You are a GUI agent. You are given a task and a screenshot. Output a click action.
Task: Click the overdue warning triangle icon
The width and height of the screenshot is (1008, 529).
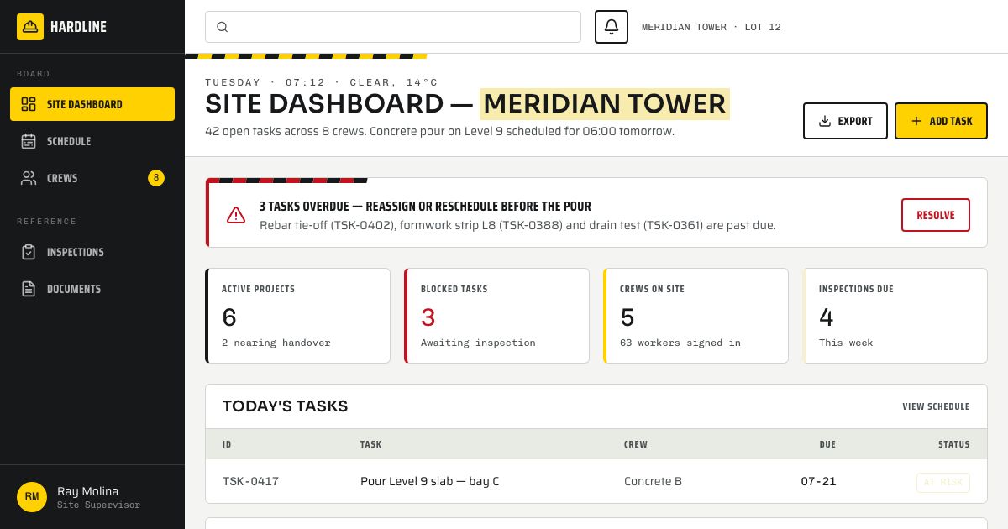(x=236, y=215)
